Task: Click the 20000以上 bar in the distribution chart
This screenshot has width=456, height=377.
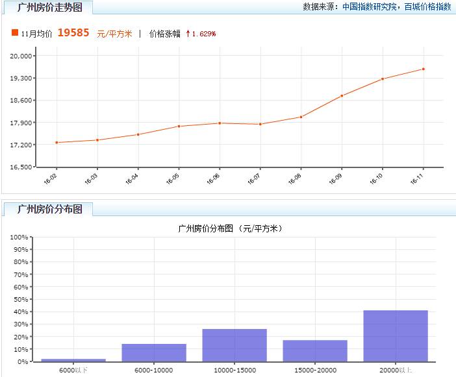Action: click(396, 336)
